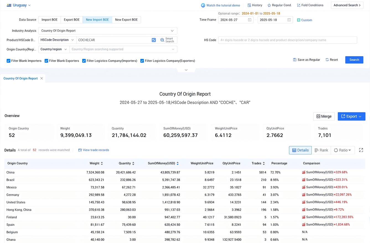Viewport: 370px width, 243px height.
Task: Select Export BOE data source
Action: click(72, 20)
